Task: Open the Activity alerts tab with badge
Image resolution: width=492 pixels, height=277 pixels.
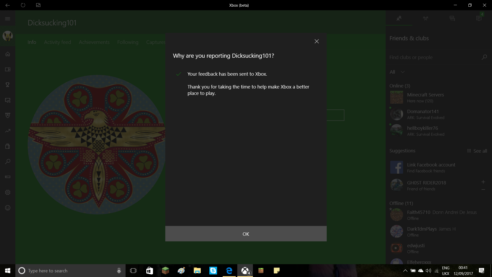Action: [479, 18]
